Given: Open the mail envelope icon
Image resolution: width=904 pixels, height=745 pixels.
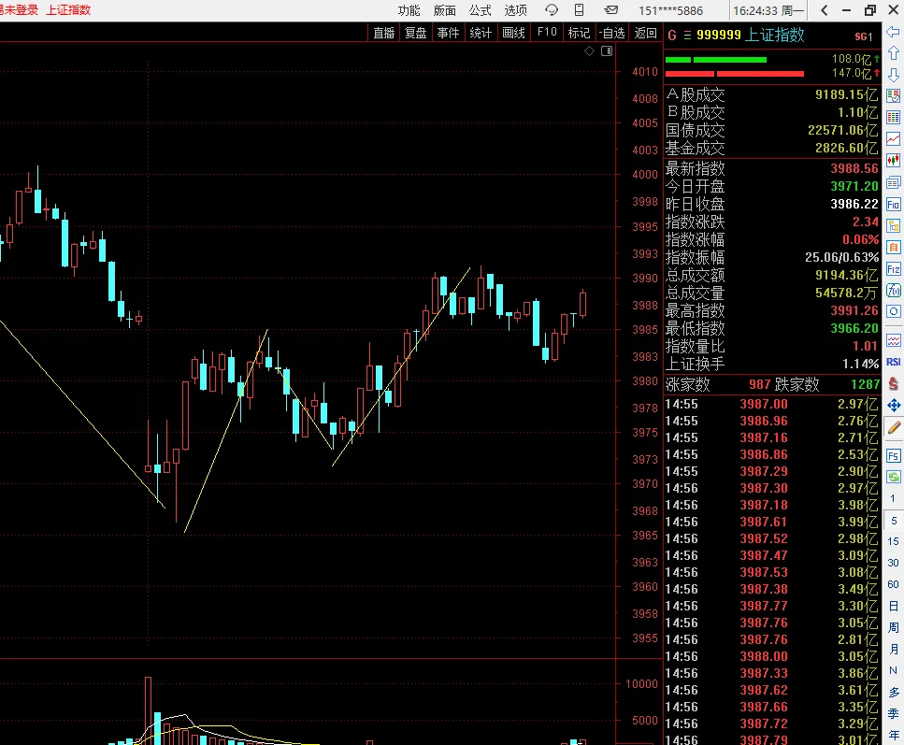Looking at the screenshot, I should [611, 9].
